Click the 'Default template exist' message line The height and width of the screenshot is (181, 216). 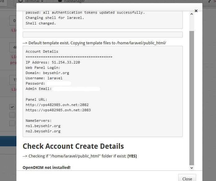(95, 43)
